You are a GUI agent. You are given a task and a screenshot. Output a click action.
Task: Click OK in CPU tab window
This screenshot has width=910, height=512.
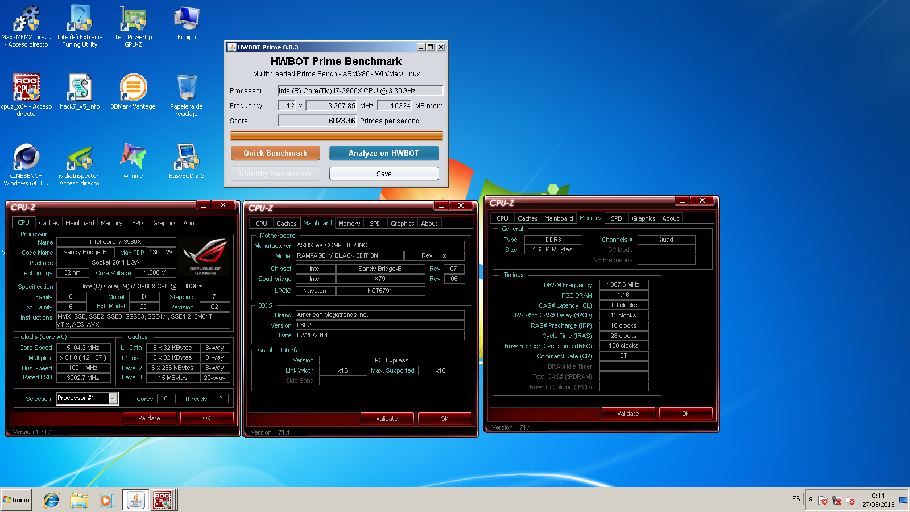(206, 418)
